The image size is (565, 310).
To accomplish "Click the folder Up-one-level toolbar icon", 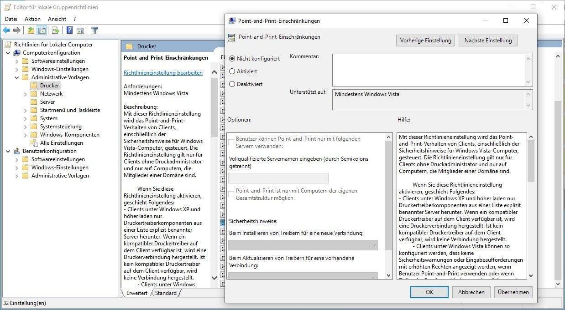I will pyautogui.click(x=31, y=30).
